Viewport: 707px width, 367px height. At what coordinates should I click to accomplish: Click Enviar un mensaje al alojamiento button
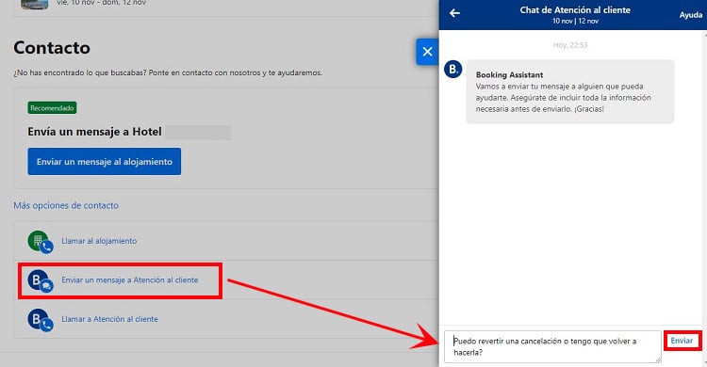[104, 162]
